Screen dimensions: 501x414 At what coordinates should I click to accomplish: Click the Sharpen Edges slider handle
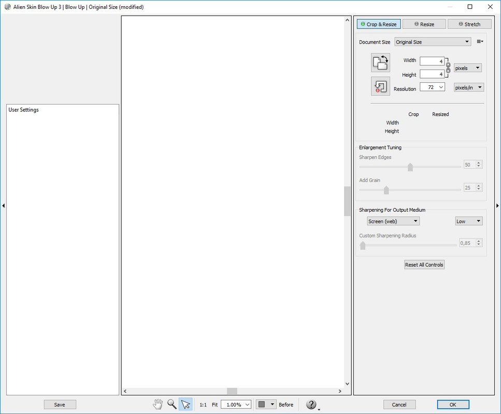coord(410,167)
